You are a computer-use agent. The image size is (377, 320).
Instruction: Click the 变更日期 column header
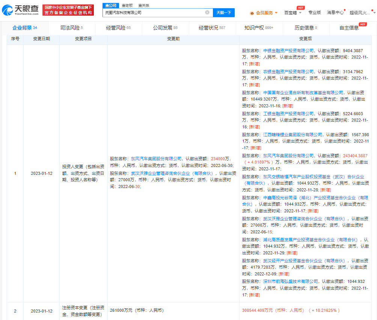click(41, 39)
